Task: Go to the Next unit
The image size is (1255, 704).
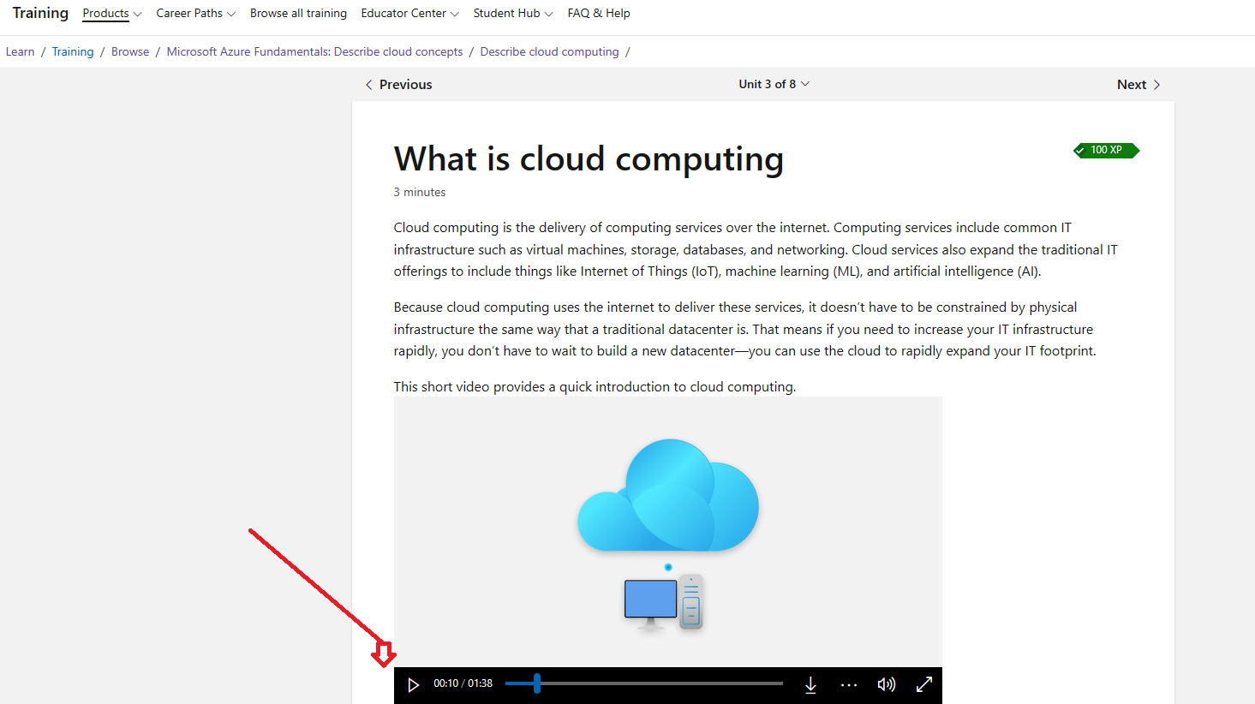Action: [x=1138, y=85]
